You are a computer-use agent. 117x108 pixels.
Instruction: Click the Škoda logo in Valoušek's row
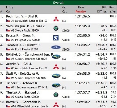(x=56, y=28)
